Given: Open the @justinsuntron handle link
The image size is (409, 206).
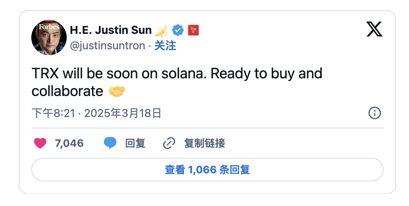Looking at the screenshot, I should 107,46.
